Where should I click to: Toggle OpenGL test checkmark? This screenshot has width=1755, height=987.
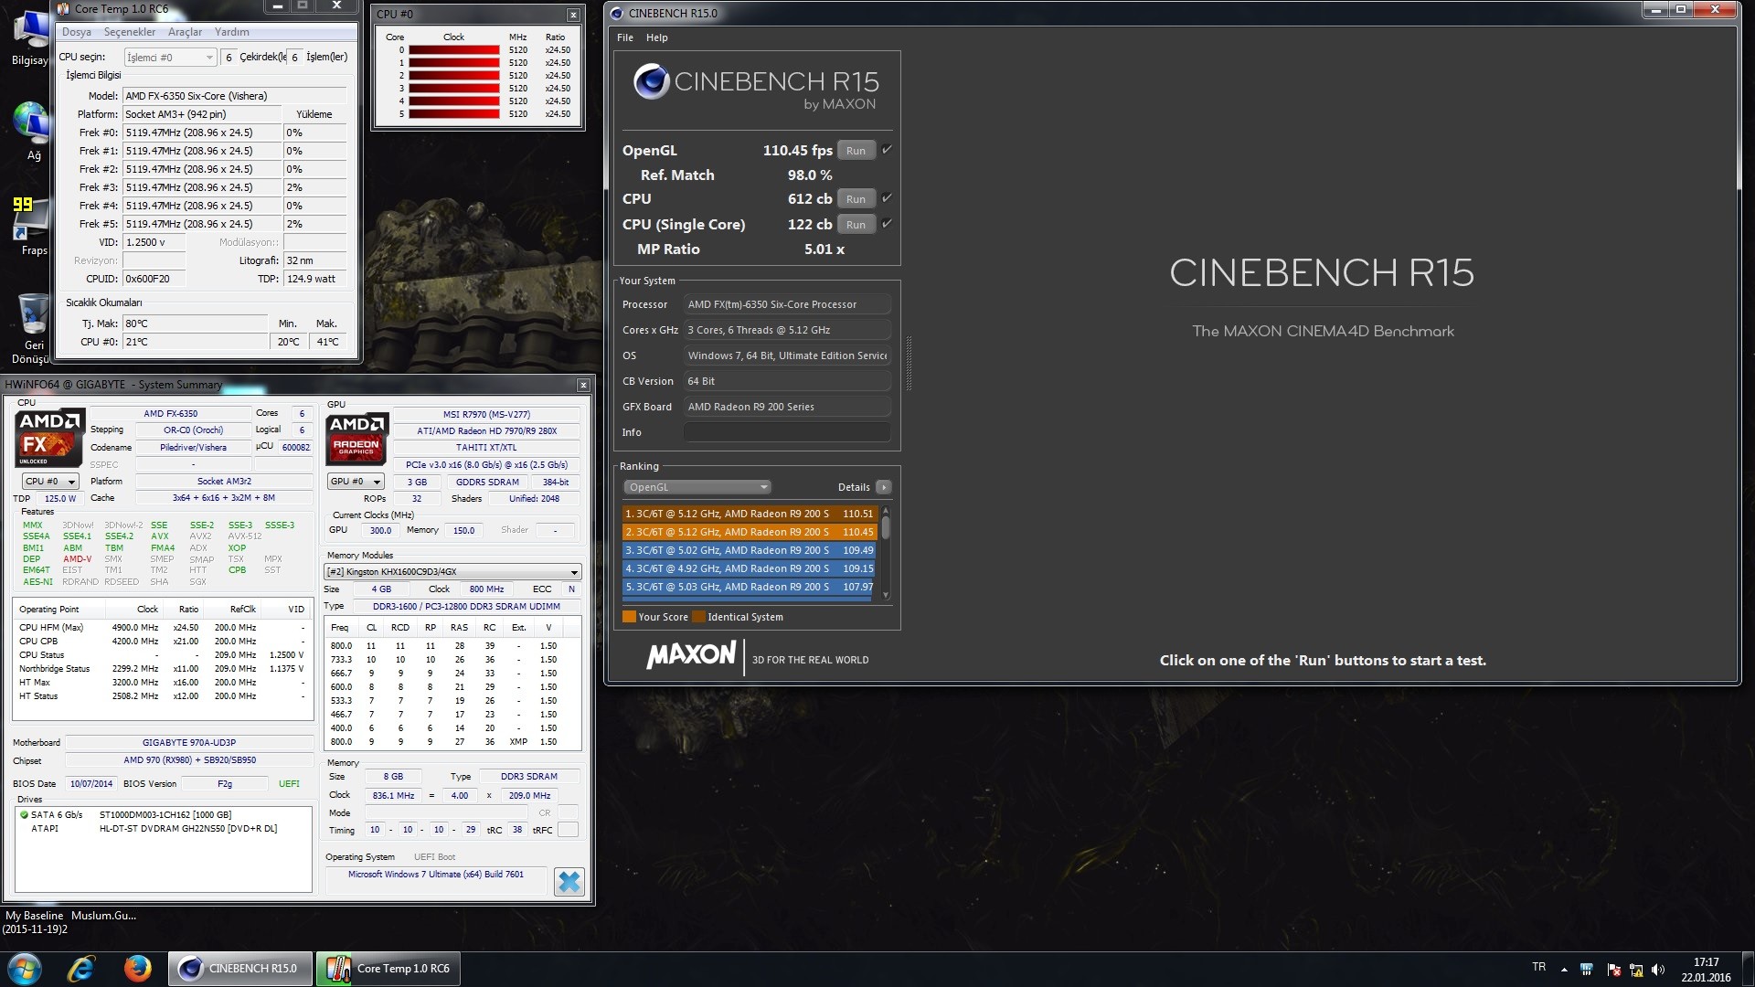(x=887, y=150)
